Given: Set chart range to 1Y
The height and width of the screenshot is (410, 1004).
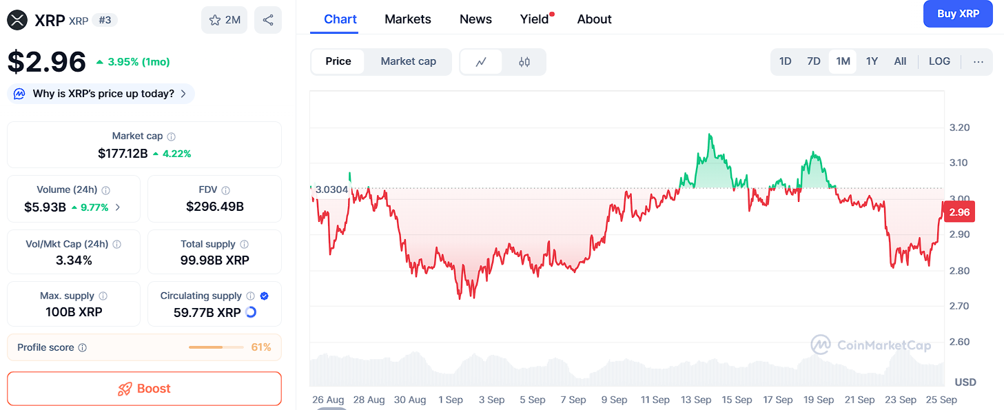Looking at the screenshot, I should coord(872,61).
